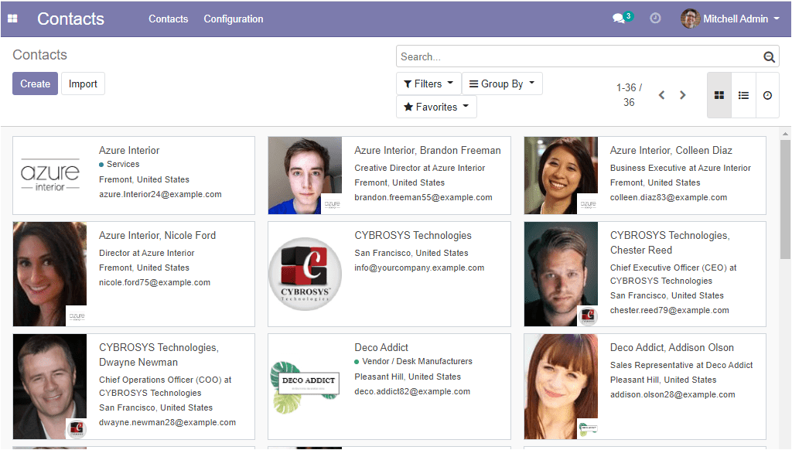Open the conversations message icon
This screenshot has height=450, width=792.
619,19
